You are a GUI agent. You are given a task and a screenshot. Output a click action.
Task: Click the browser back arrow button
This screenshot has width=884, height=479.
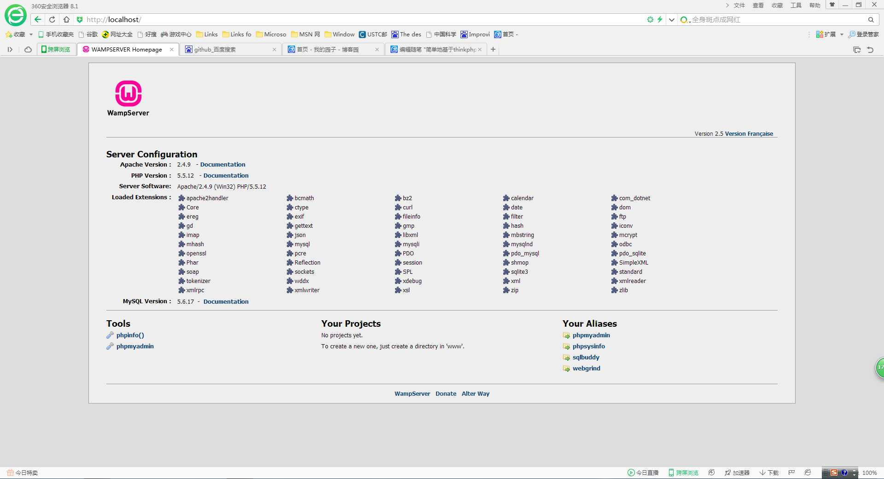click(x=38, y=19)
